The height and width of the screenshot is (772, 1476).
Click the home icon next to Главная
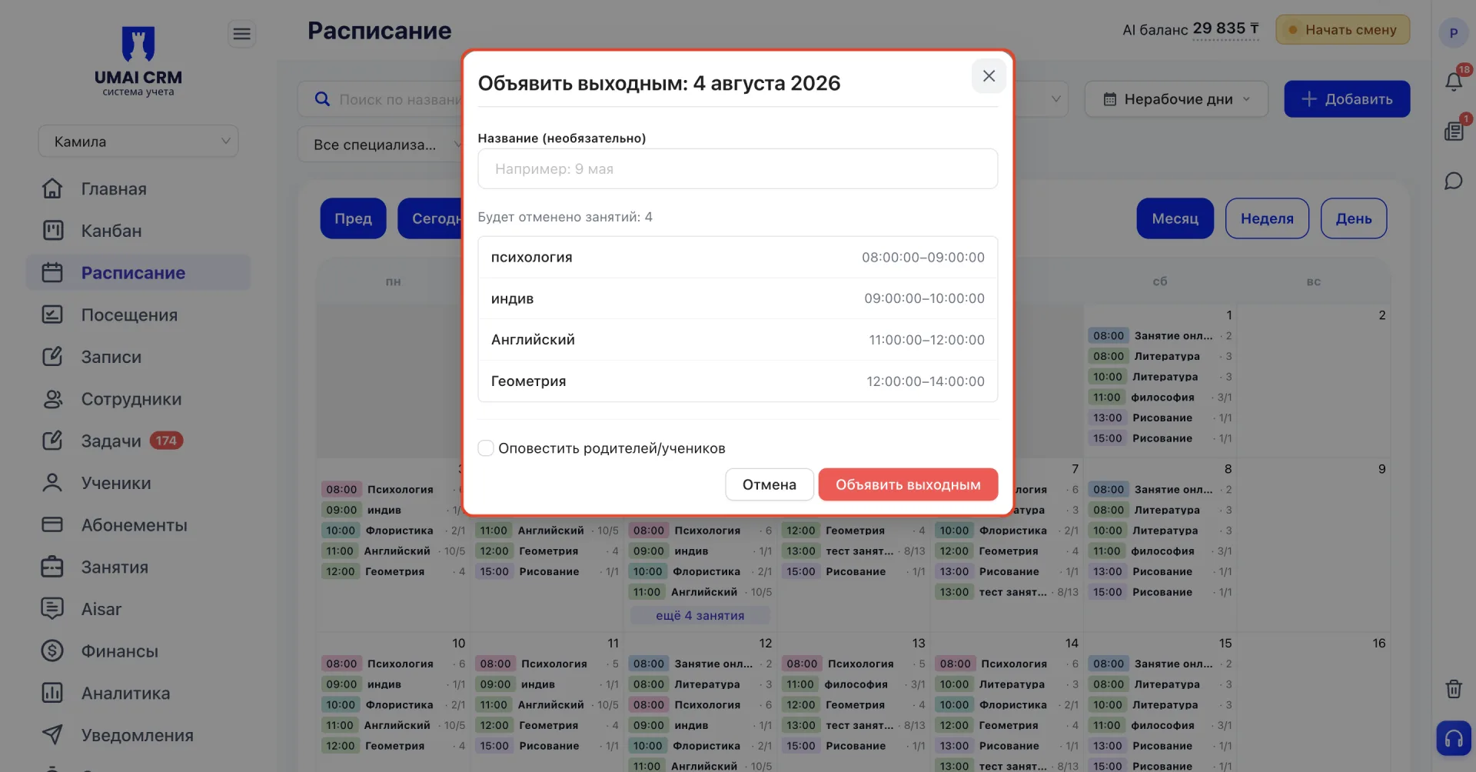tap(52, 188)
